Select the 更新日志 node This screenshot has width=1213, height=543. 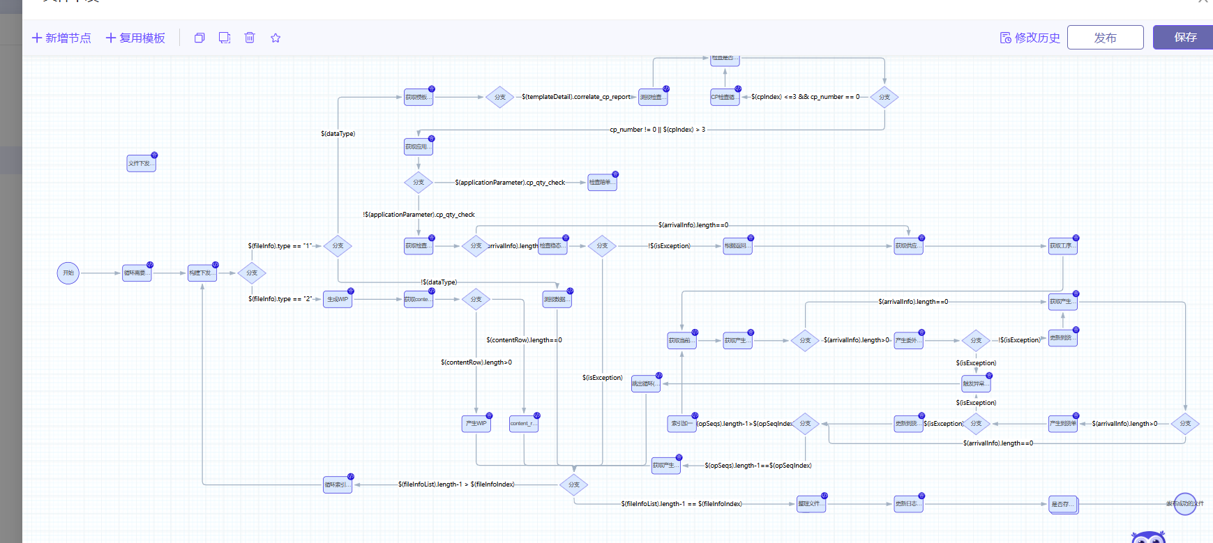(x=908, y=504)
